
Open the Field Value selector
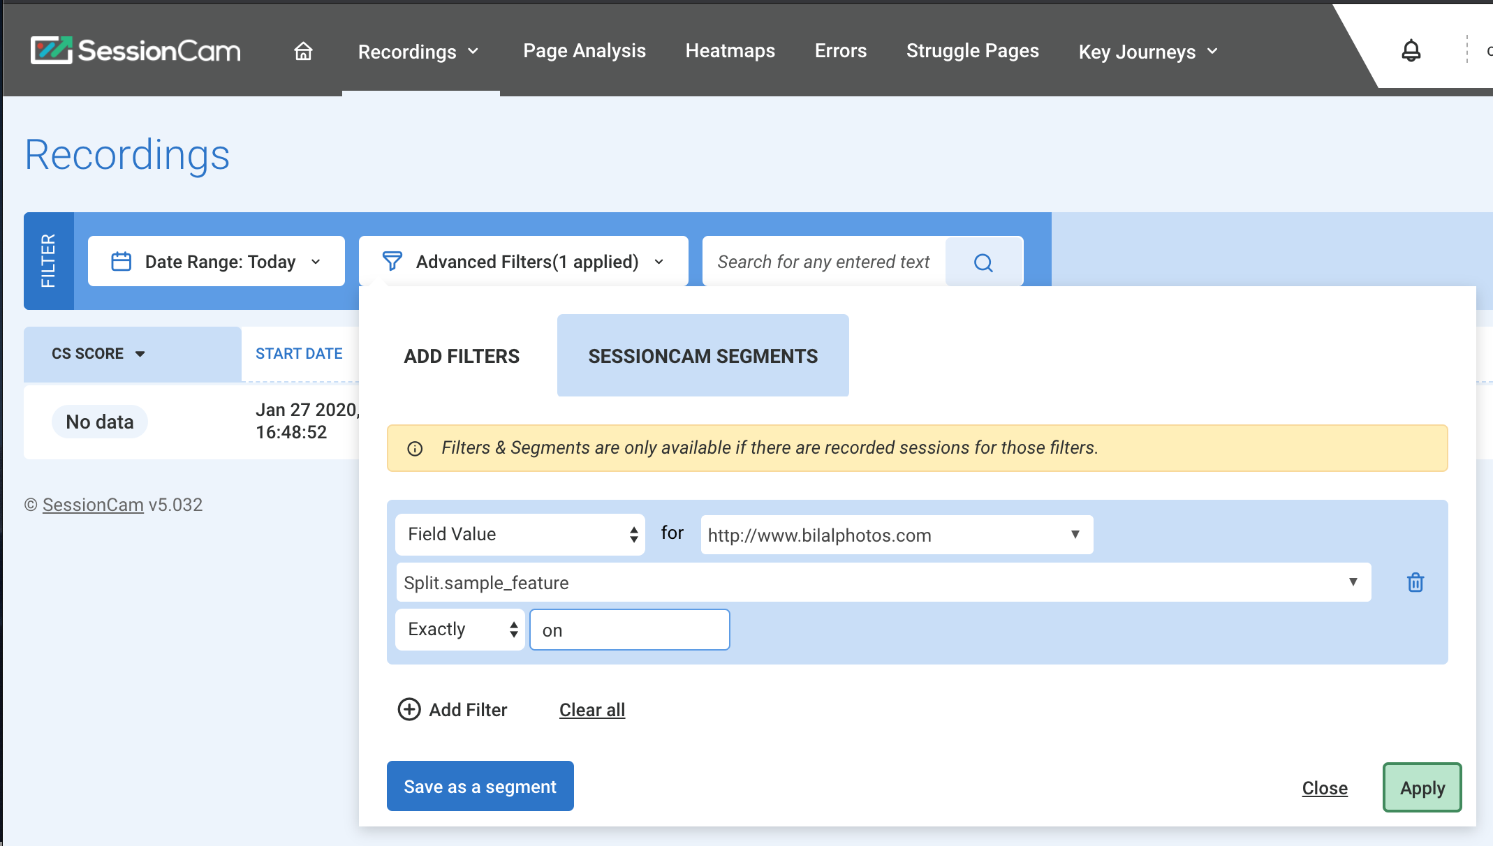(x=520, y=535)
